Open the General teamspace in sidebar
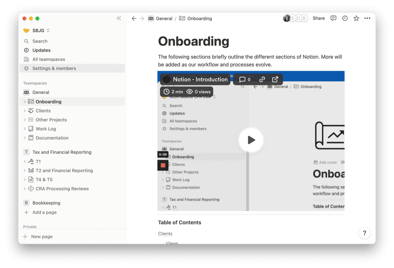Image resolution: width=394 pixels, height=268 pixels. [72, 92]
